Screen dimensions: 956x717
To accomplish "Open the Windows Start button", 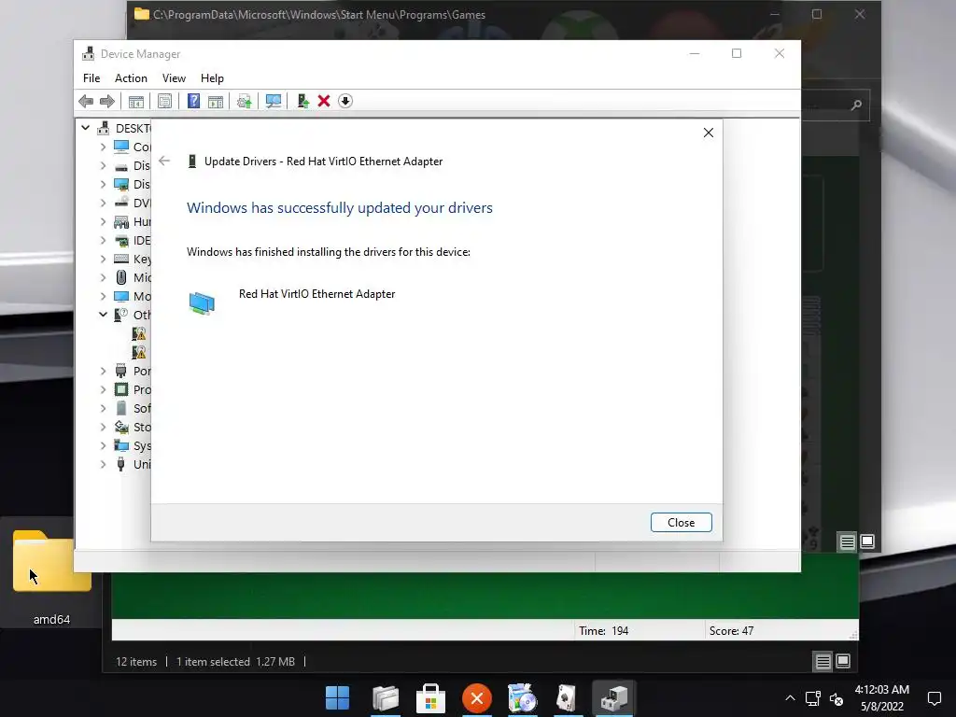I will point(338,698).
